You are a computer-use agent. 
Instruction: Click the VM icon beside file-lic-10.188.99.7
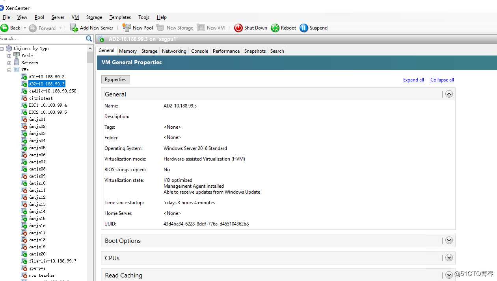24,261
